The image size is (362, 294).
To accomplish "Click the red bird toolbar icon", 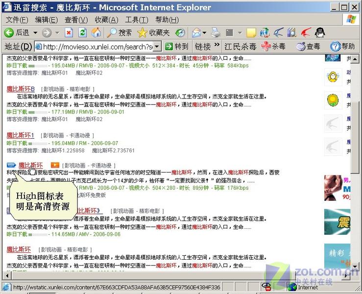I will [306, 32].
